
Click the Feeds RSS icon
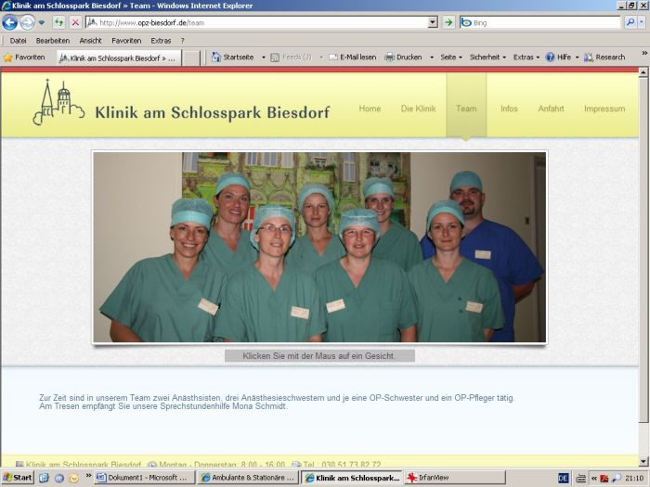(x=275, y=58)
